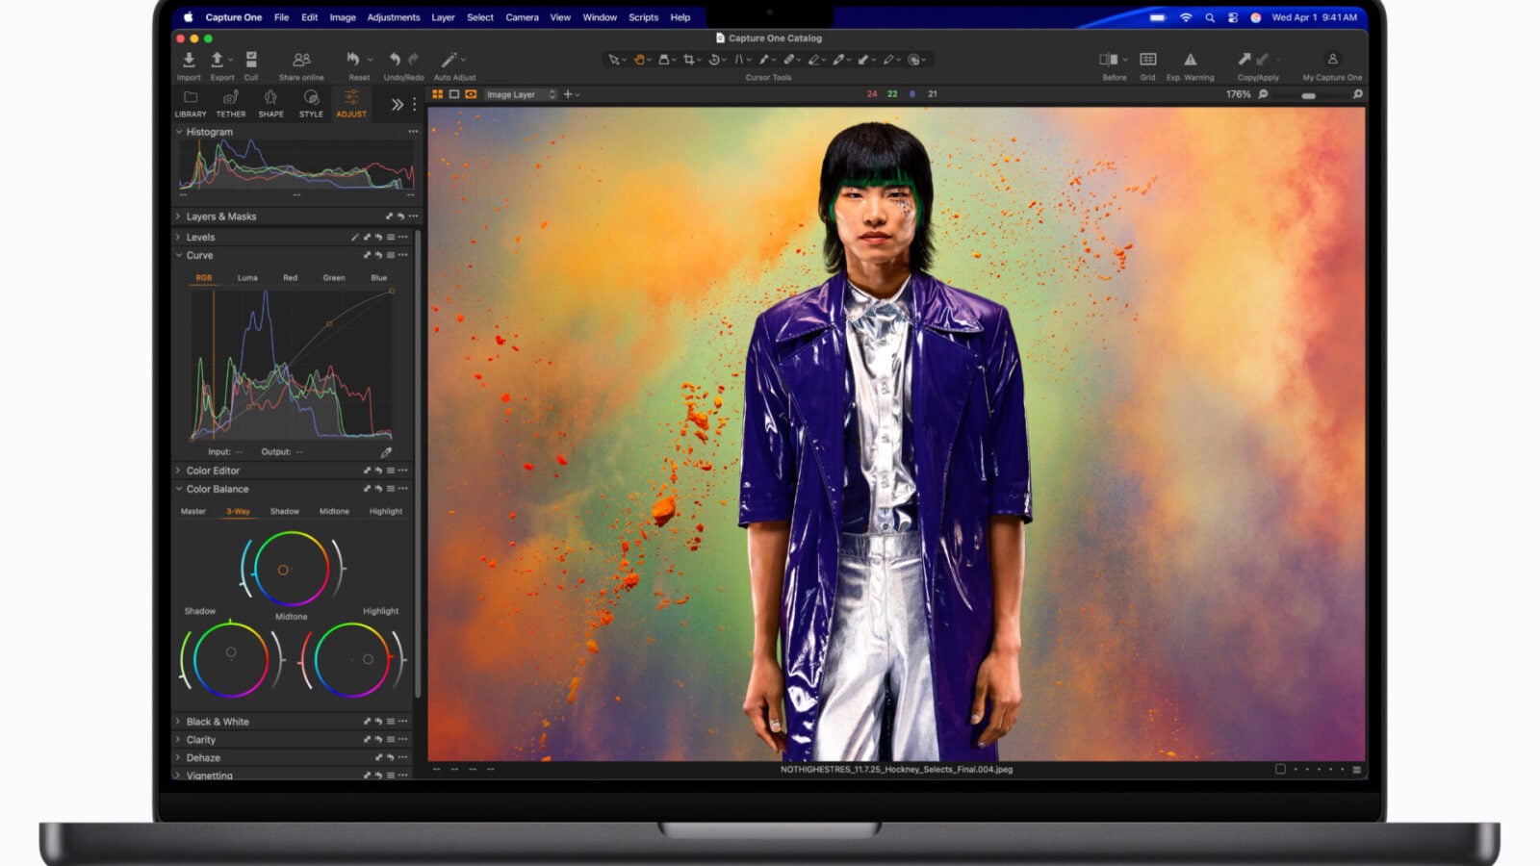Open the Tether tool tab

[x=230, y=102]
